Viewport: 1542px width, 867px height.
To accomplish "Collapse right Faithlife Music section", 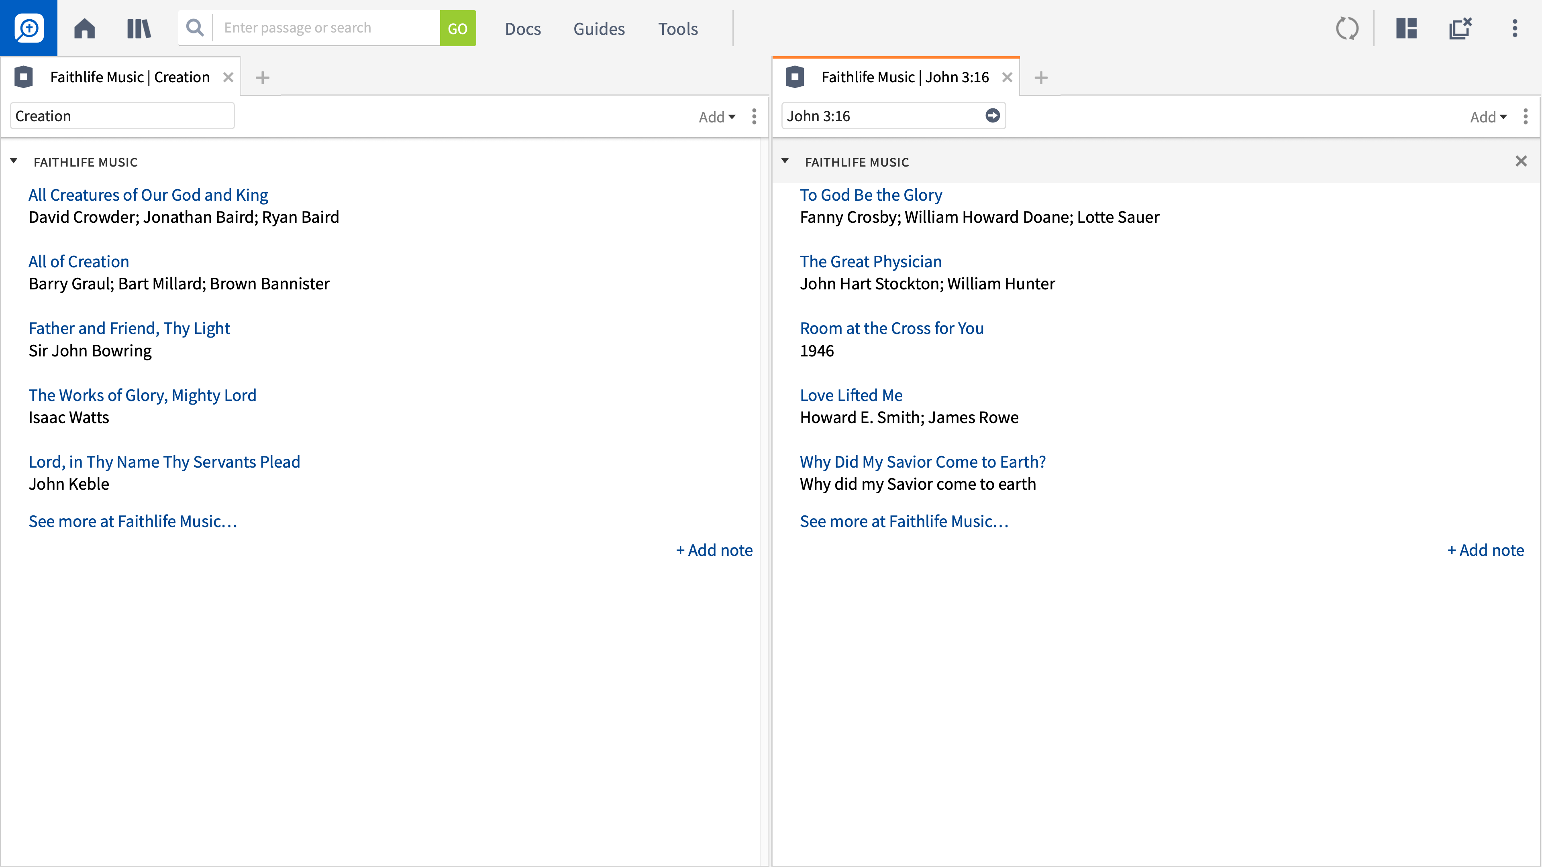I will (x=785, y=161).
